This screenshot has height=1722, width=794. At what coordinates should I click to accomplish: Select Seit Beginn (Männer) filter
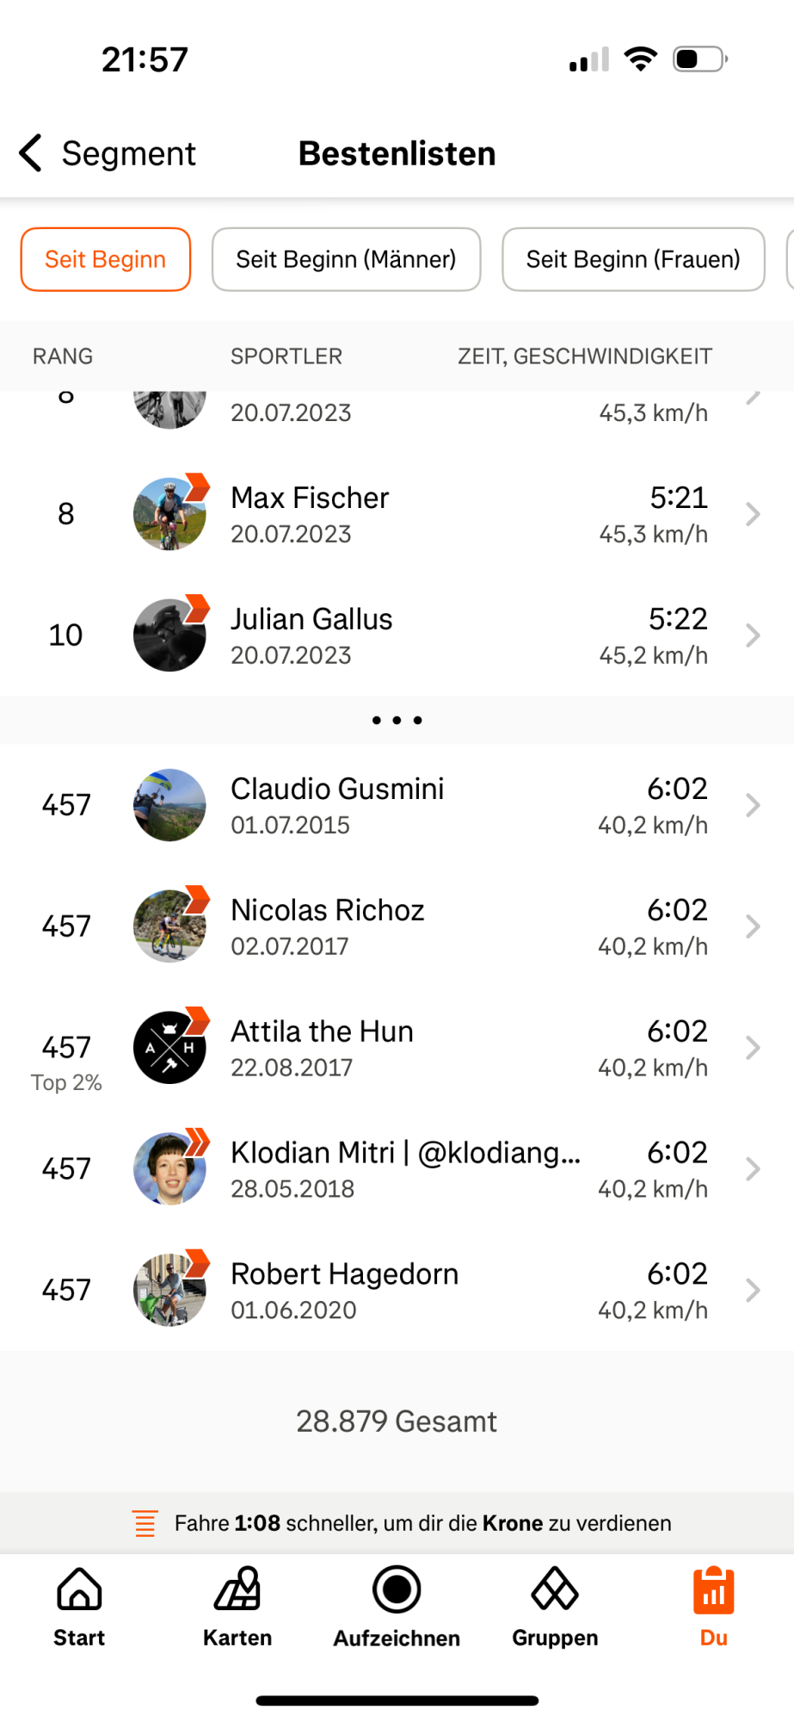pos(346,259)
